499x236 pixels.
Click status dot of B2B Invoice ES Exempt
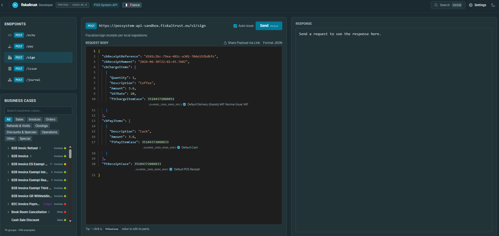65,164
